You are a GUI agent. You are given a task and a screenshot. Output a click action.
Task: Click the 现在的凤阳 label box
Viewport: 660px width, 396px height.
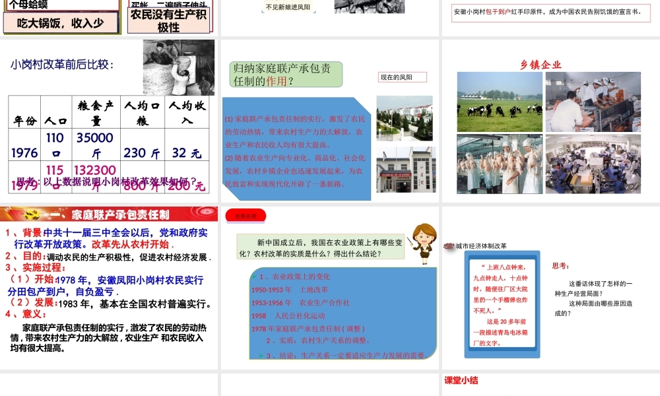(x=403, y=77)
